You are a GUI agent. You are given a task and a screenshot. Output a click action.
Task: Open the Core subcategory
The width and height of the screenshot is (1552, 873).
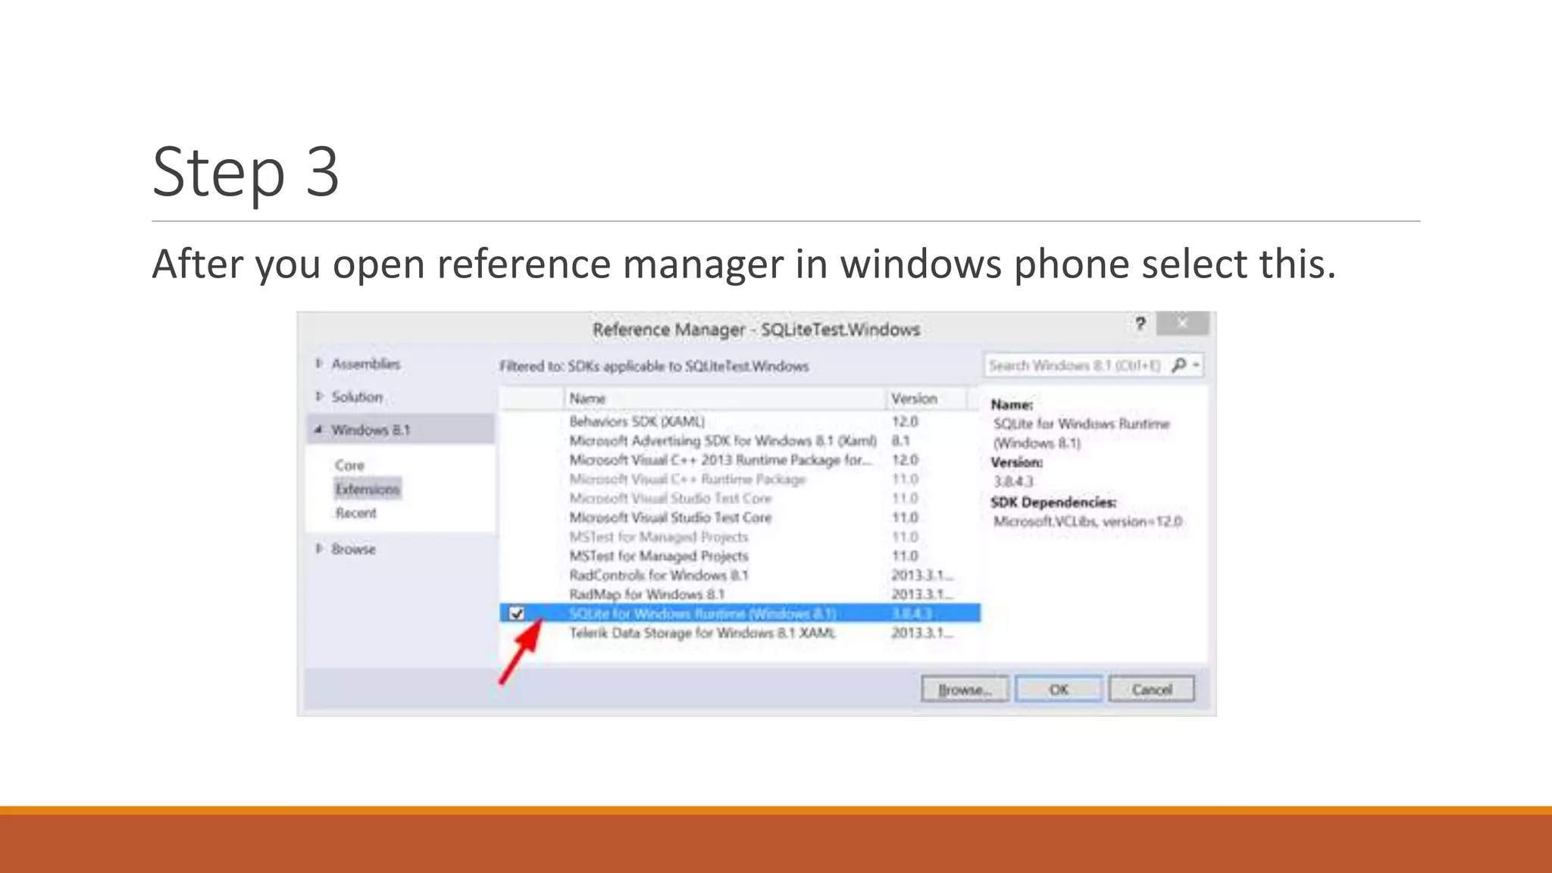[x=349, y=465]
